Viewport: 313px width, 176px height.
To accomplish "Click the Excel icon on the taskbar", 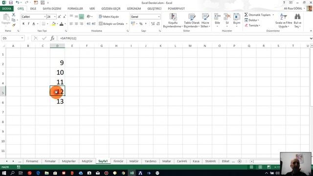I will (x=132, y=173).
